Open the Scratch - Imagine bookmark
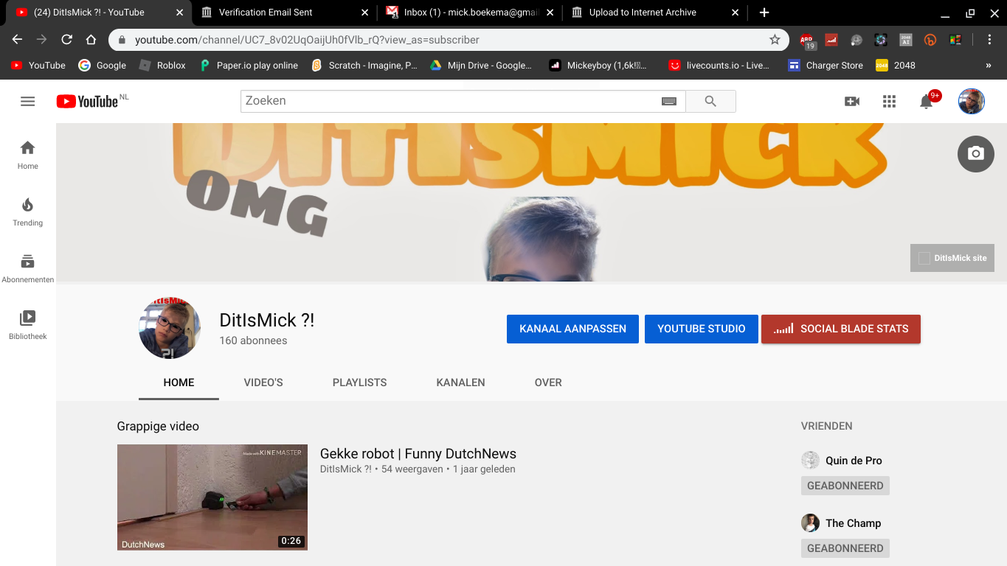 click(x=364, y=66)
